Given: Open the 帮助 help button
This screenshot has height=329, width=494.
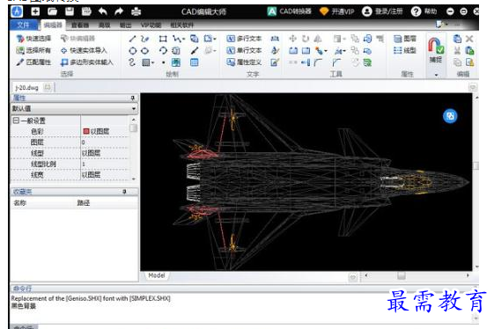Looking at the screenshot, I should [424, 11].
